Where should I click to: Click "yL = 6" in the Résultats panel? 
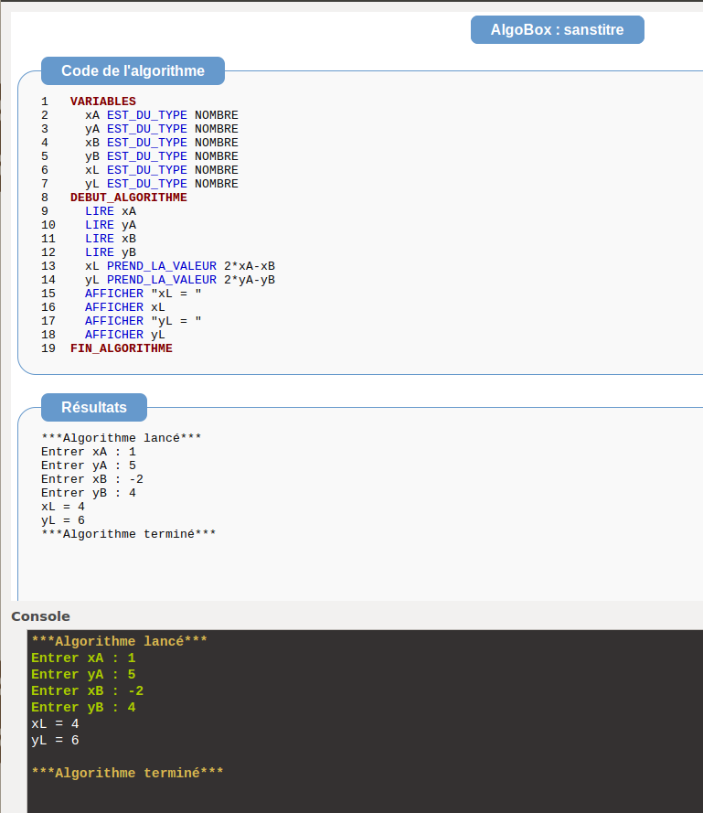coord(63,520)
